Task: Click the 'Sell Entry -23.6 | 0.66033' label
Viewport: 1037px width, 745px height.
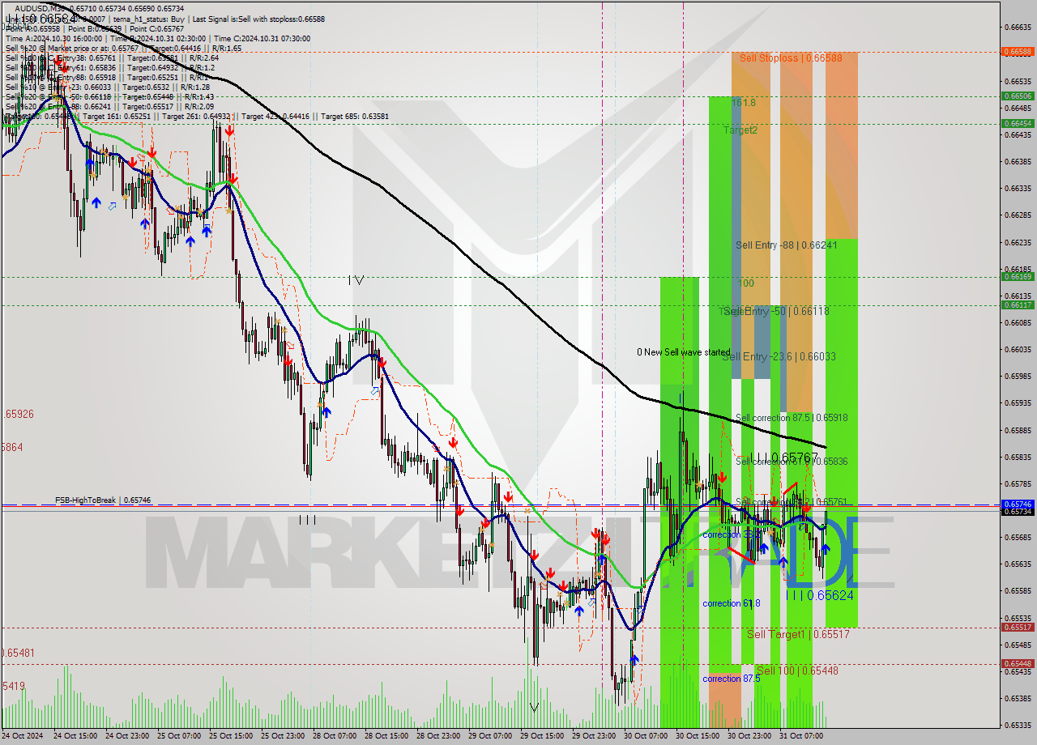Action: [779, 356]
